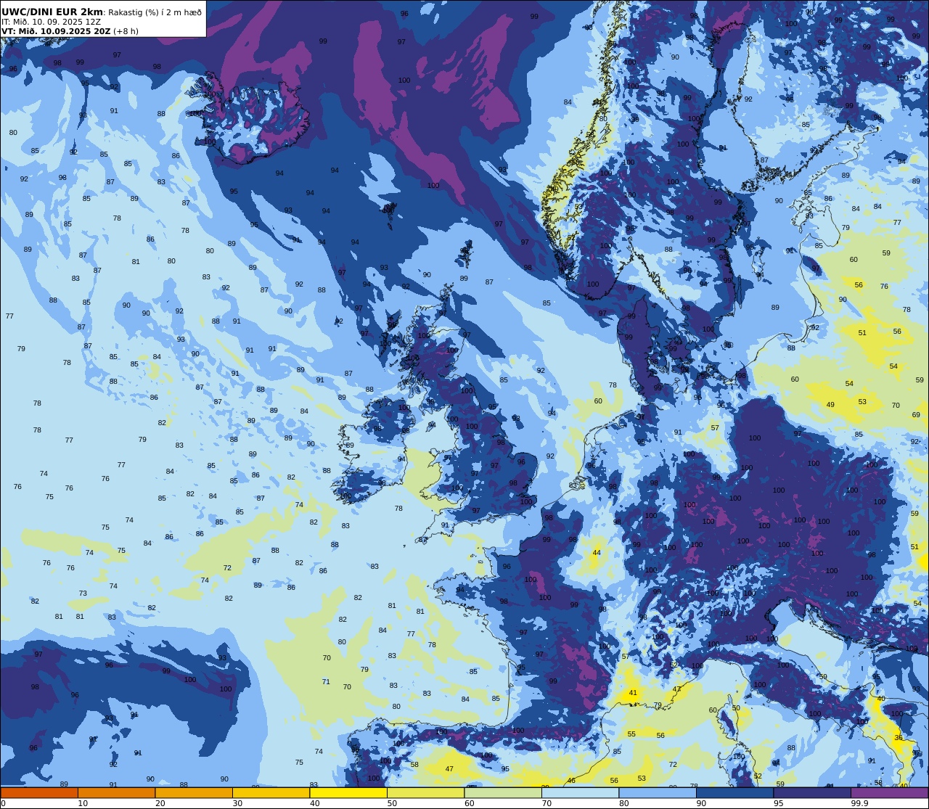Select the 80–90 light blue legend swatch
Viewport: 929px width, 809px height.
pyautogui.click(x=658, y=792)
